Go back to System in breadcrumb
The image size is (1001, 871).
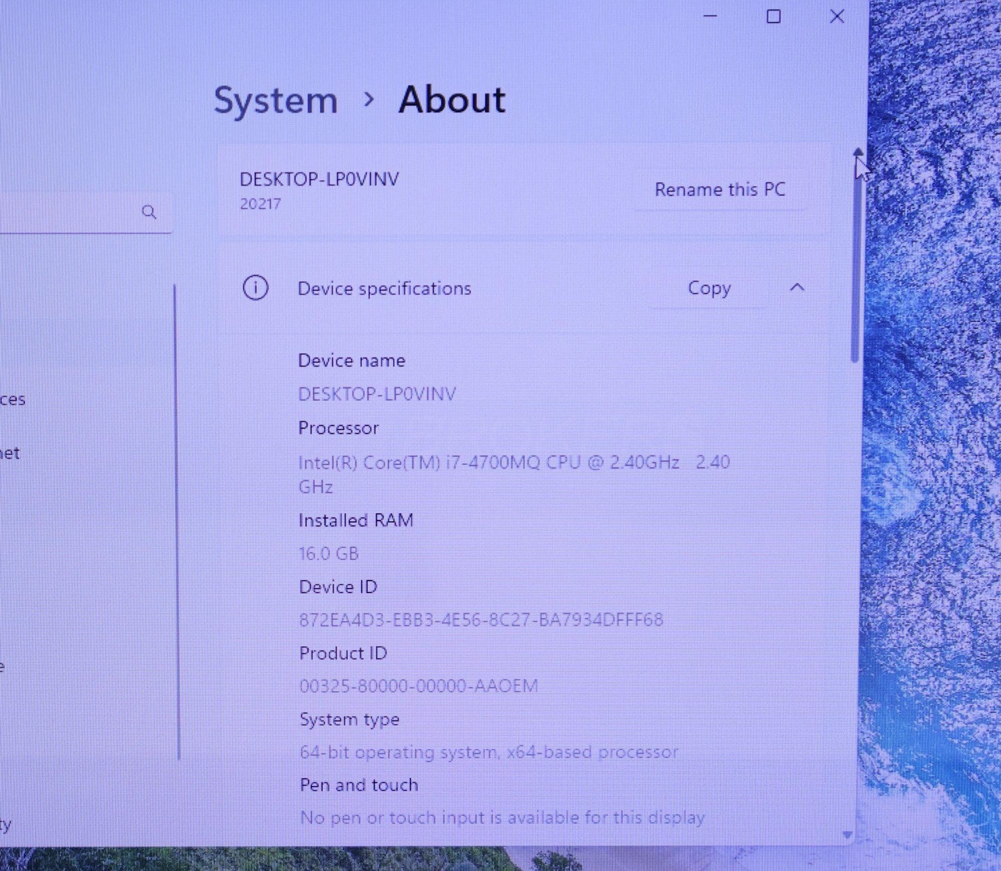coord(276,100)
